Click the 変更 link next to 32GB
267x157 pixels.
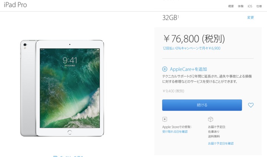250,17
